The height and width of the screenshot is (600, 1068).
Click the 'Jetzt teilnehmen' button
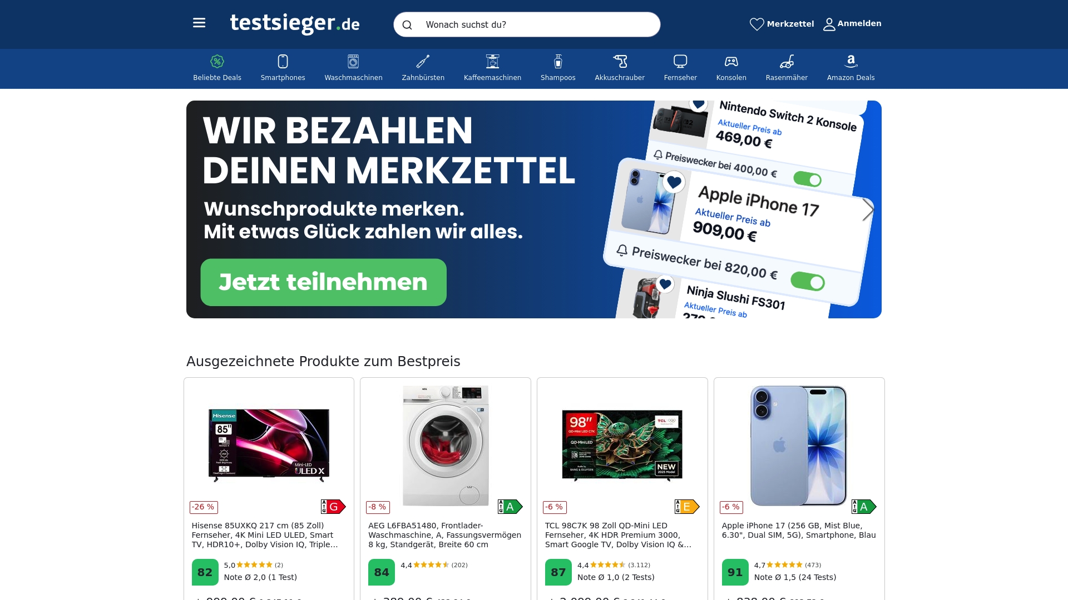(x=323, y=282)
